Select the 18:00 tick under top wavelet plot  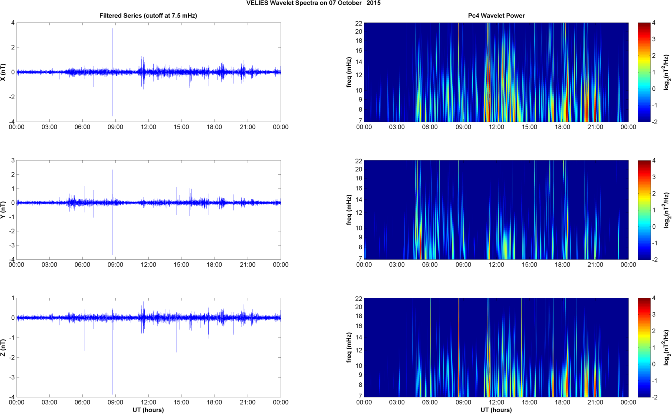tap(562, 127)
